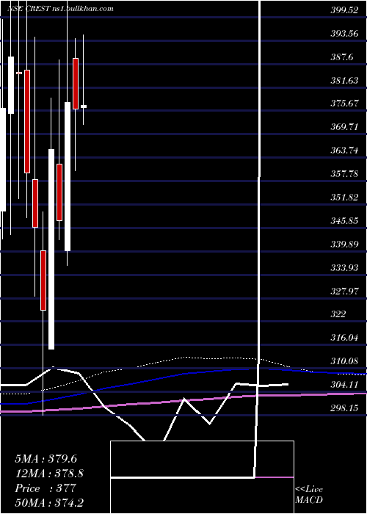The height and width of the screenshot is (514, 367).
Task: Select the 339.89 price axis label
Action: (344, 244)
